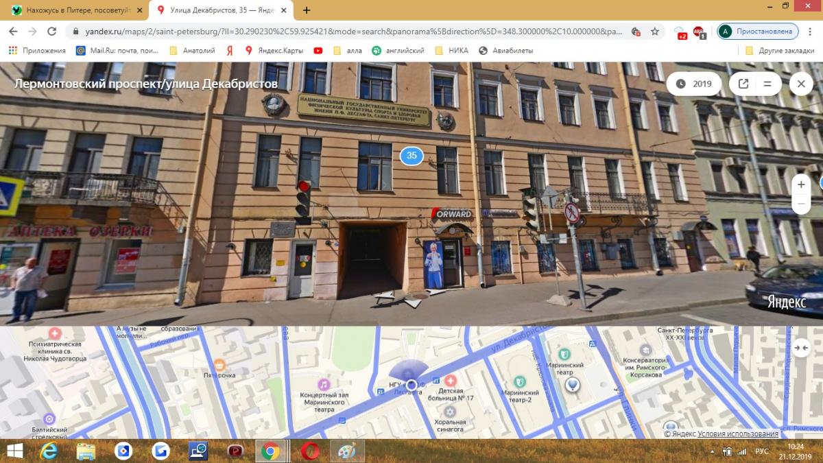
Task: Open Opera browser from the taskbar
Action: click(x=309, y=451)
